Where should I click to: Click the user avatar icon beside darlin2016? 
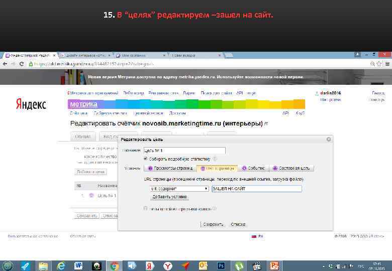317,93
